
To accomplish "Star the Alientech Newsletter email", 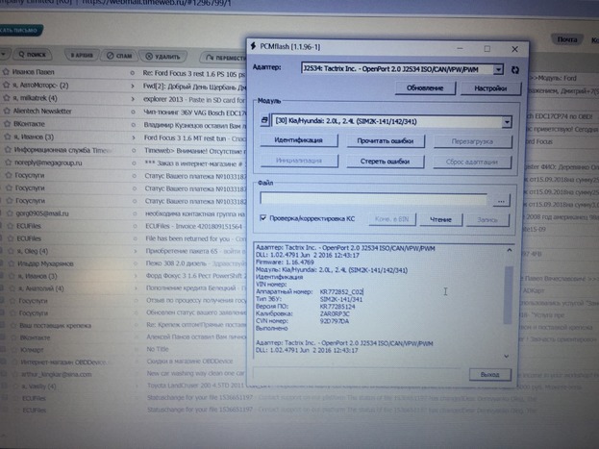I will click(x=6, y=111).
